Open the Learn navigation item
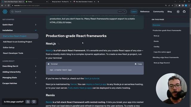Image resolution: width=191 pixels, height=107 pixels. [x=134, y=12]
